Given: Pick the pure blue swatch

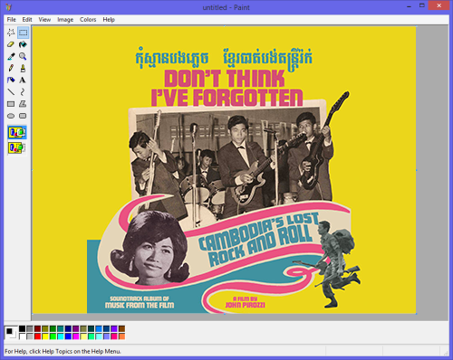Looking at the screenshot, I should point(68,336).
